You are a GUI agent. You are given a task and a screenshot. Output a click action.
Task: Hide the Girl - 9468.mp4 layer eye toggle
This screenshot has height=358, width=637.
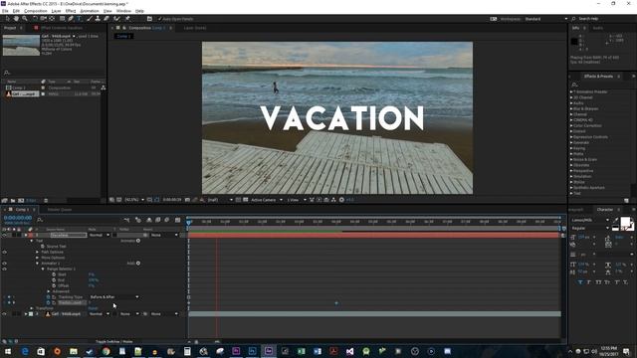tap(4, 314)
